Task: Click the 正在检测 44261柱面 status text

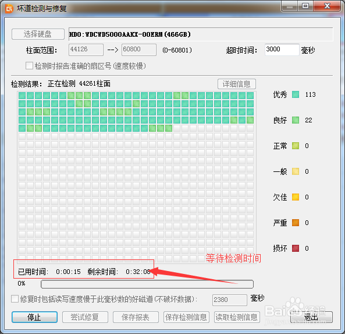Action: [x=79, y=84]
